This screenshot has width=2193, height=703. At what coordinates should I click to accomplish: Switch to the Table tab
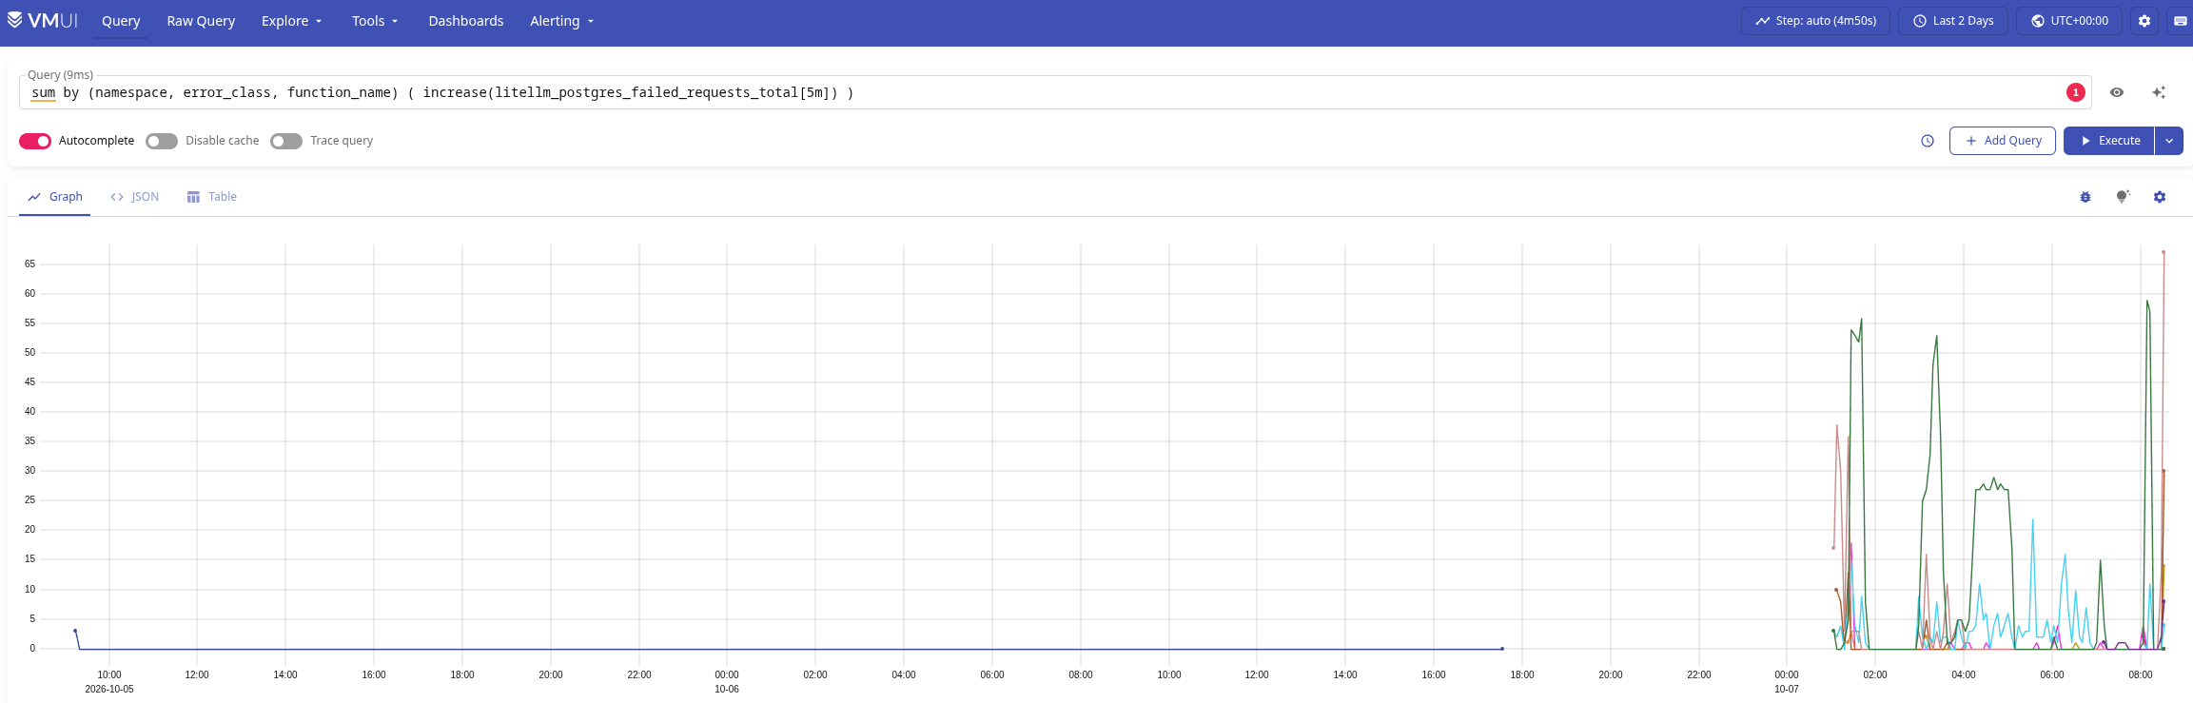point(212,197)
